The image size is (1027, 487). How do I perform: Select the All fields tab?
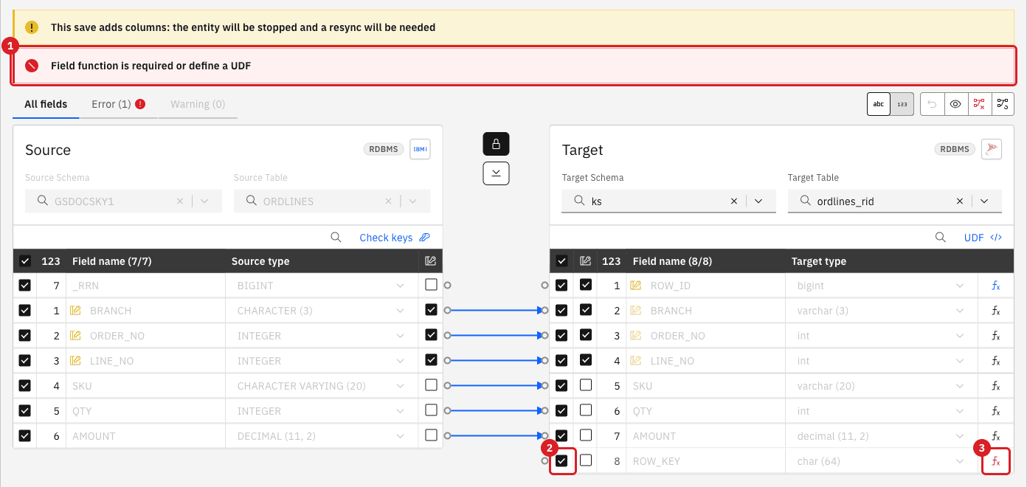pyautogui.click(x=46, y=104)
